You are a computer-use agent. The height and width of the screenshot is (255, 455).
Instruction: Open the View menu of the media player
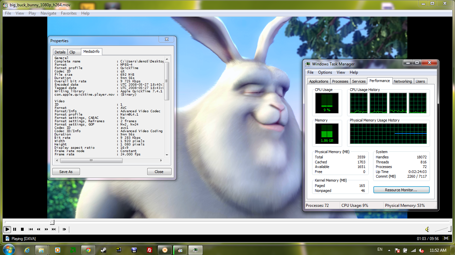pyautogui.click(x=20, y=13)
